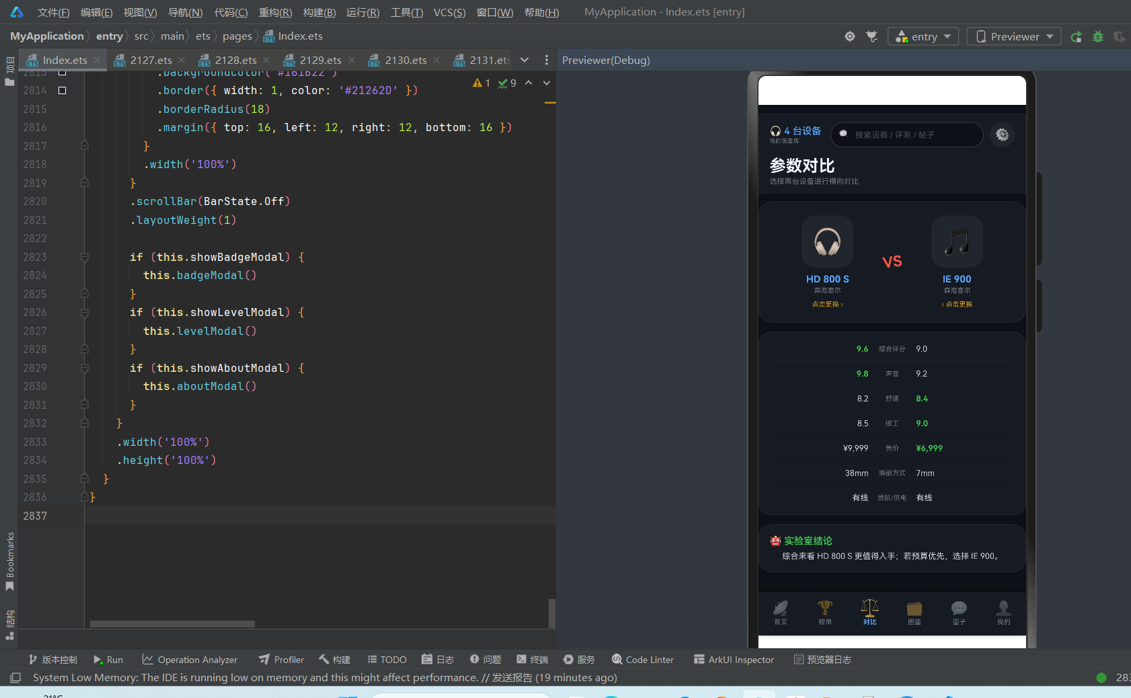The width and height of the screenshot is (1131, 698).
Task: Open the TODO tool window
Action: [x=387, y=660]
